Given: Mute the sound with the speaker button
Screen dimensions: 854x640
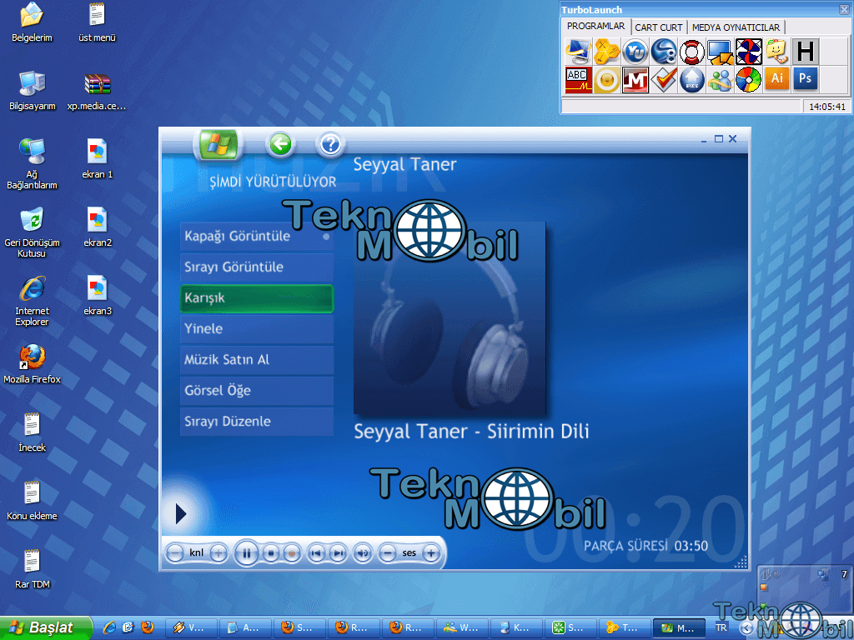Looking at the screenshot, I should (363, 553).
